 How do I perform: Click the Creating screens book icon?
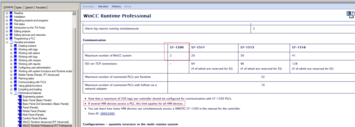pos(15,46)
